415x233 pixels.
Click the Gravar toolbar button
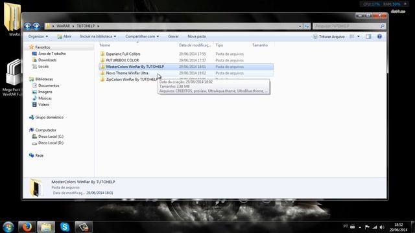(173, 36)
